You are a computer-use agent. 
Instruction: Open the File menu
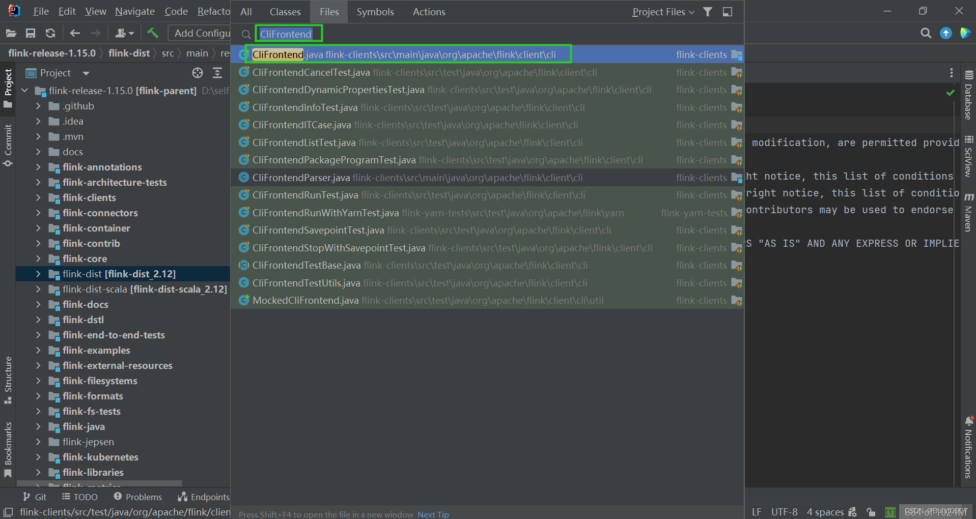[x=41, y=11]
